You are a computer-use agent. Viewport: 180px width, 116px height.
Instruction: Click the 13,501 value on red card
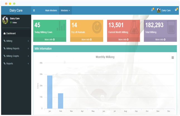click(x=116, y=25)
